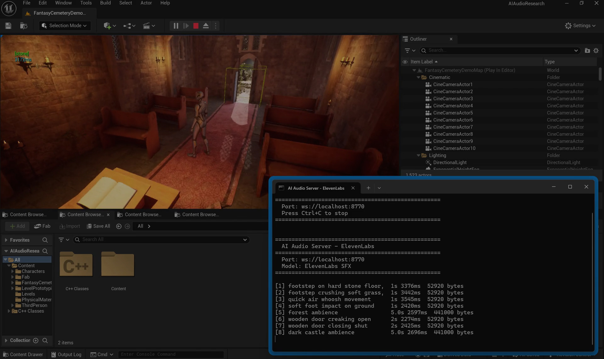Open the File menu

pyautogui.click(x=27, y=3)
